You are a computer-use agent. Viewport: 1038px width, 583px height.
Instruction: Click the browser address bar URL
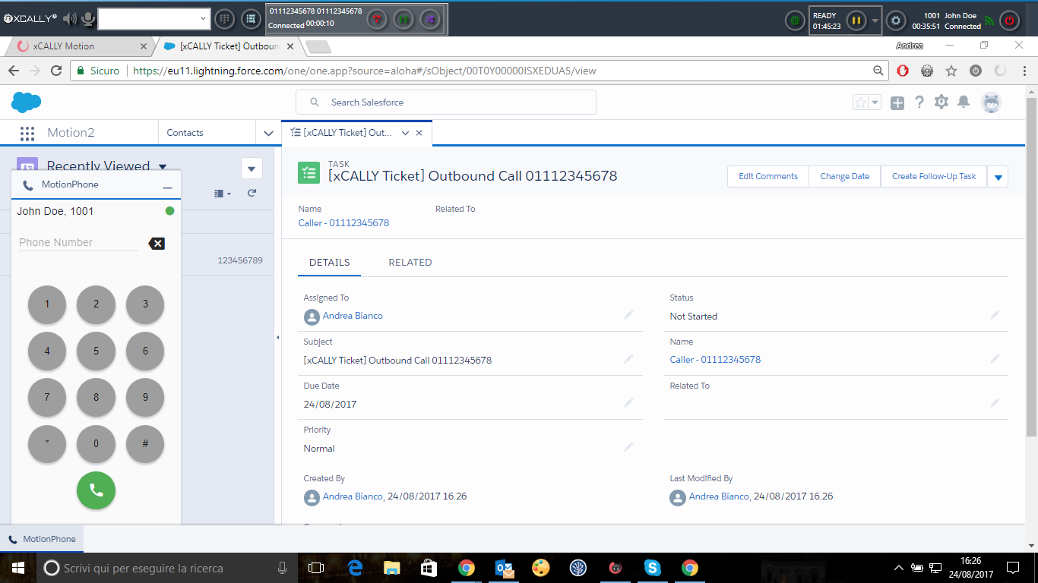coord(364,71)
